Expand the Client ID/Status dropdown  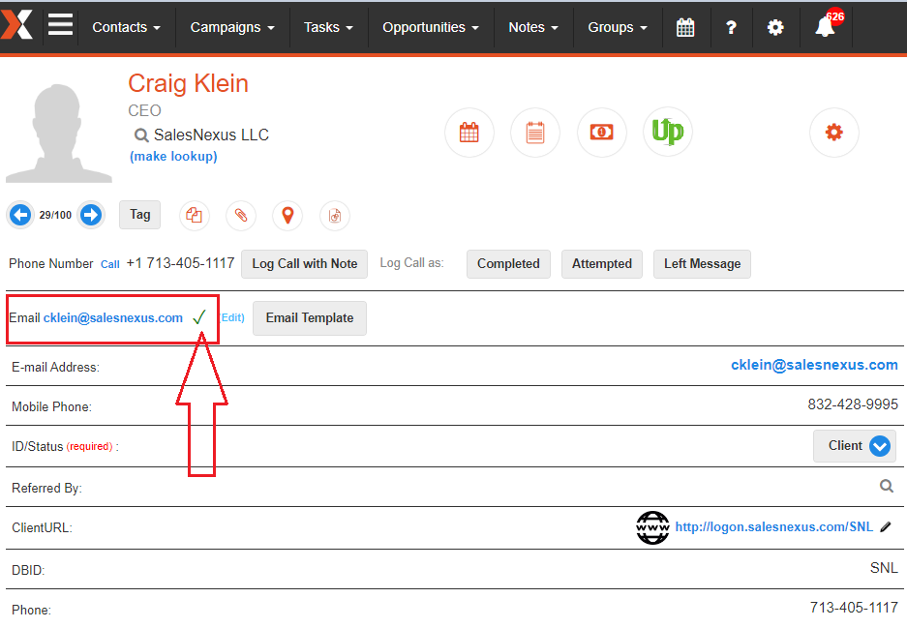tap(879, 446)
